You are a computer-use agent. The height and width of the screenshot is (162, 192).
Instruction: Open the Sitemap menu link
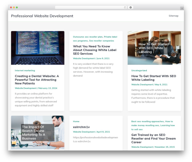[x=174, y=16]
